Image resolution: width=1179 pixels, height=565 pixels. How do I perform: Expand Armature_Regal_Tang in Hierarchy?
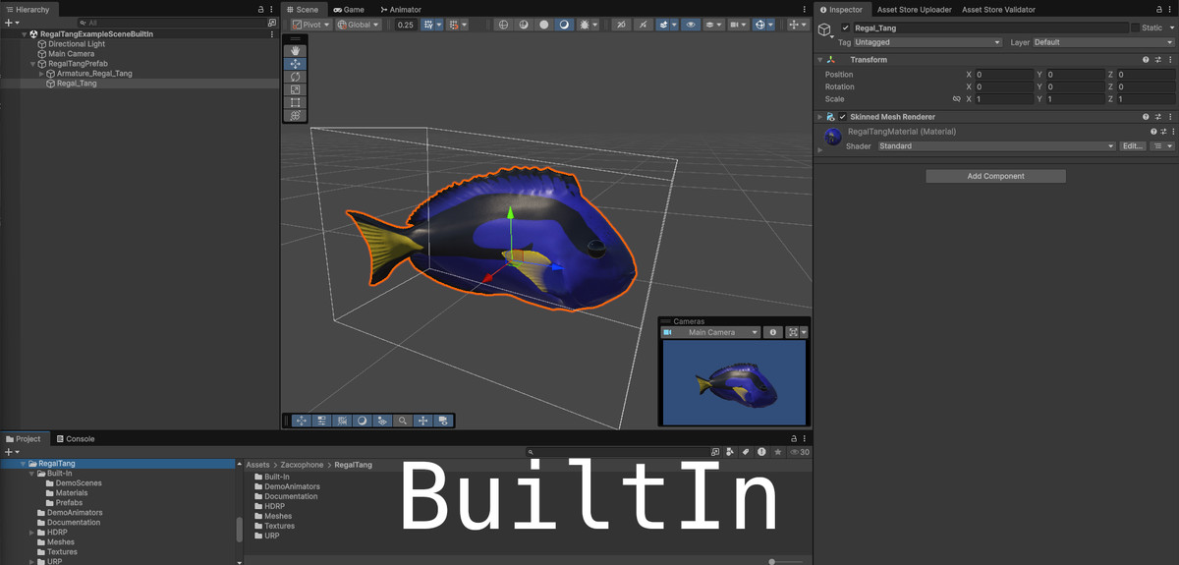tap(41, 74)
